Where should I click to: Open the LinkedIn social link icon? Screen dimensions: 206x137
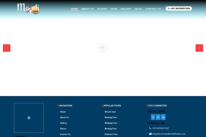163,117
